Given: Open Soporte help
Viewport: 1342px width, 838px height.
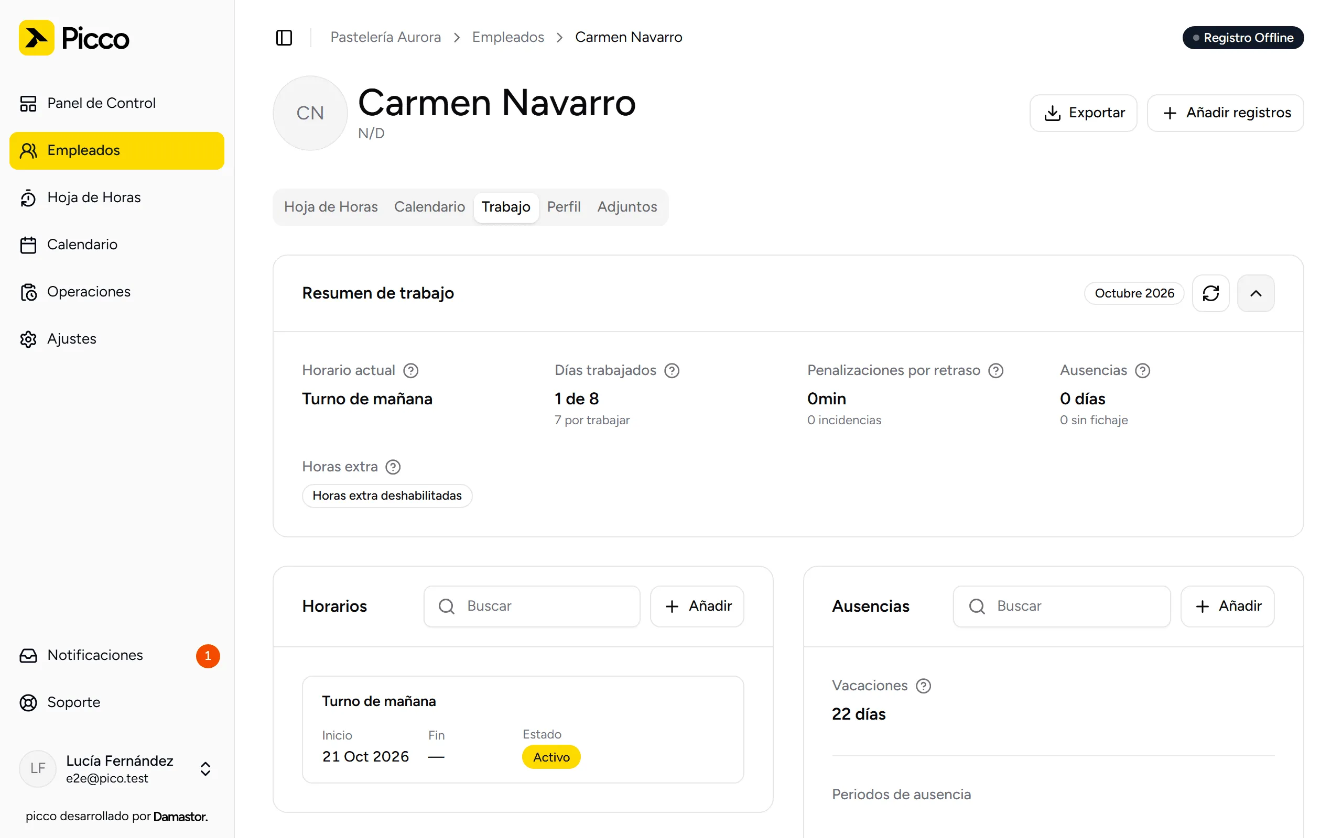Looking at the screenshot, I should (117, 702).
